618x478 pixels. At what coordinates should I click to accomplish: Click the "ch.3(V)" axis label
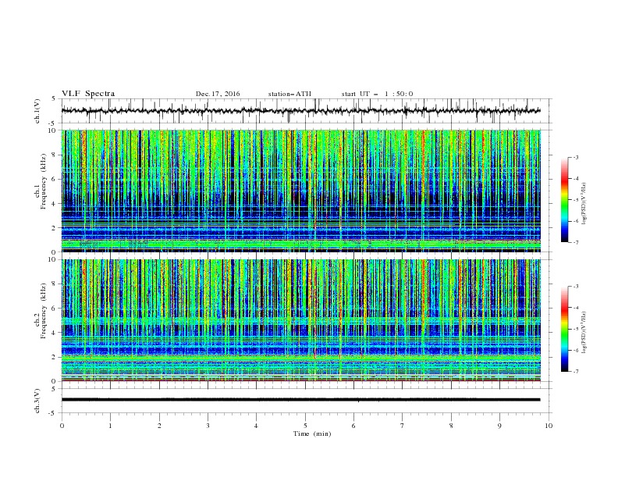pos(37,401)
